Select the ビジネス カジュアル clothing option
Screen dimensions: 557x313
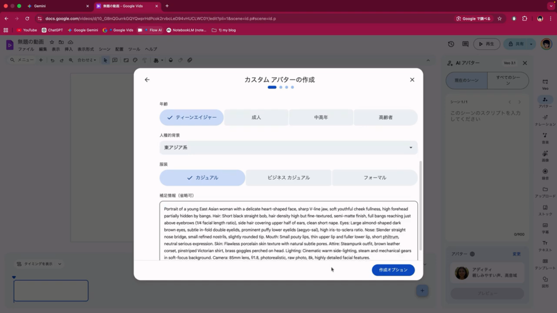click(288, 178)
